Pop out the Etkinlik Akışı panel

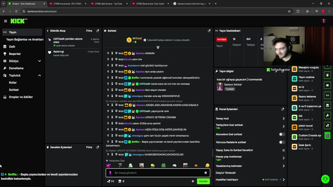point(98,31)
